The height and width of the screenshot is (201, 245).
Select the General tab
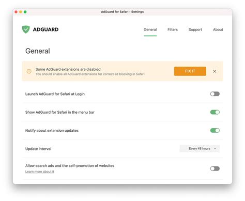point(150,29)
